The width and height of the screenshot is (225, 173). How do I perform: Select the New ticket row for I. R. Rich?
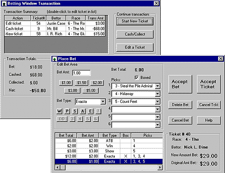[x=55, y=34]
